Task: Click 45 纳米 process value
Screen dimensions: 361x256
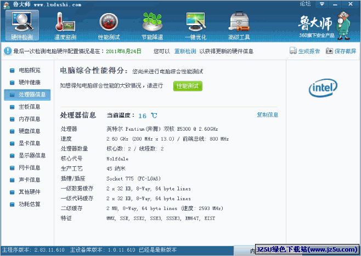Action: click(116, 169)
